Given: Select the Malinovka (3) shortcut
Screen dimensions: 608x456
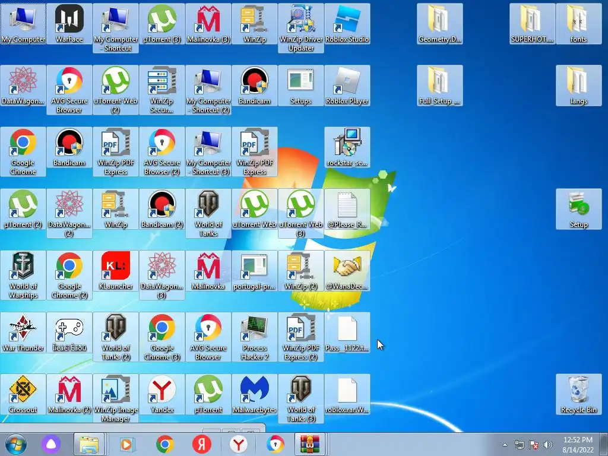Looking at the screenshot, I should click(208, 24).
